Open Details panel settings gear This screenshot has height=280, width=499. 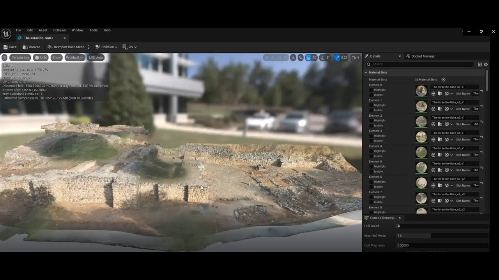[x=486, y=65]
